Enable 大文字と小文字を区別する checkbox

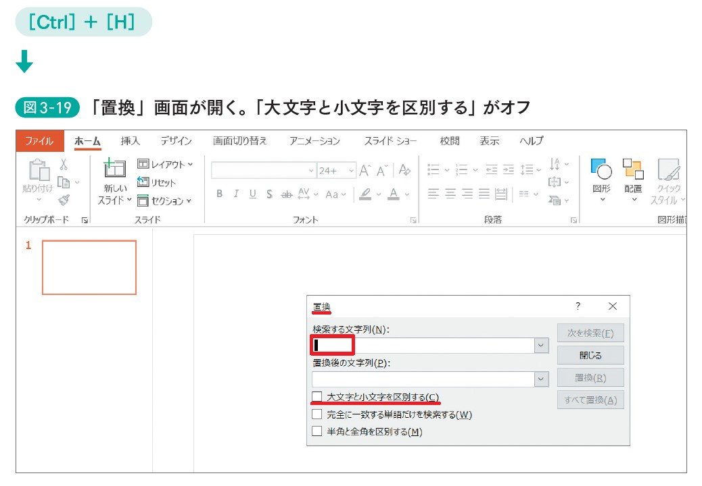click(317, 397)
